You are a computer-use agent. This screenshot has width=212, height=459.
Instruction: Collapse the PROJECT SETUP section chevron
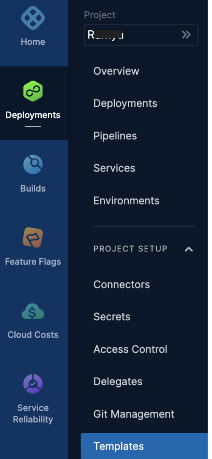(x=189, y=249)
